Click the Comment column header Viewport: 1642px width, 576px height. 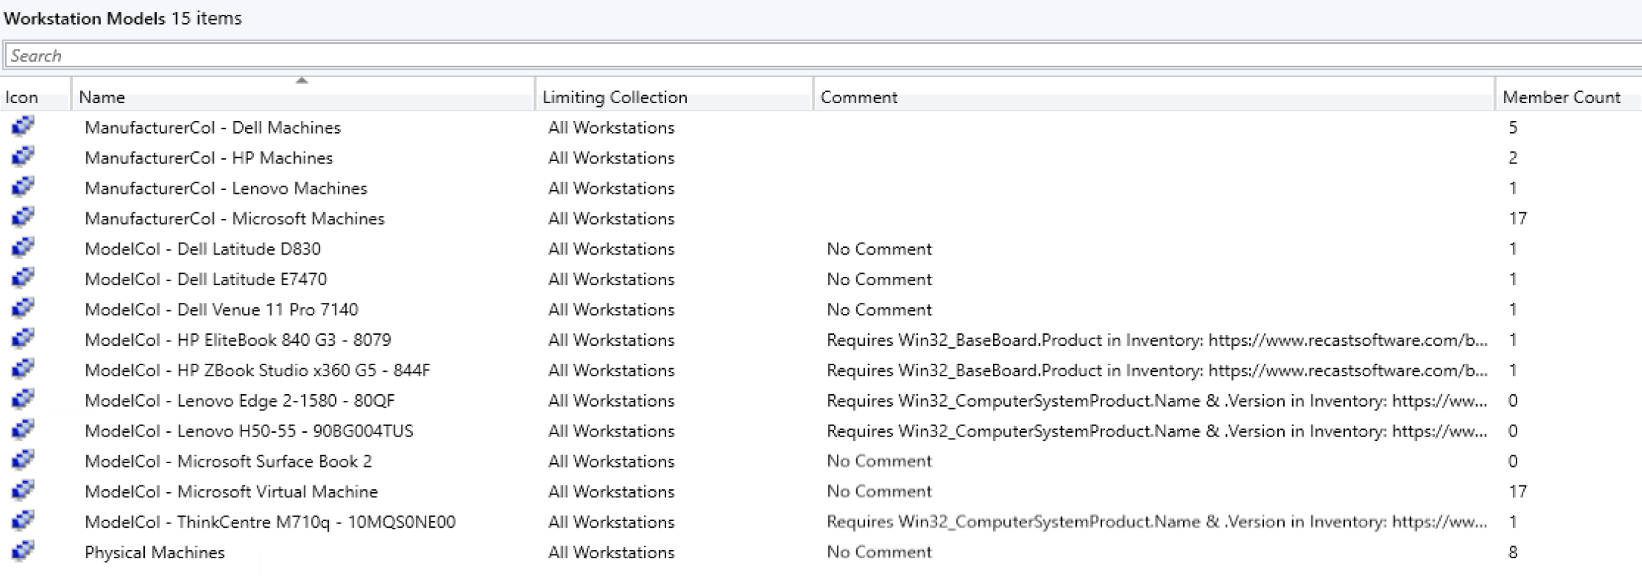(x=859, y=97)
